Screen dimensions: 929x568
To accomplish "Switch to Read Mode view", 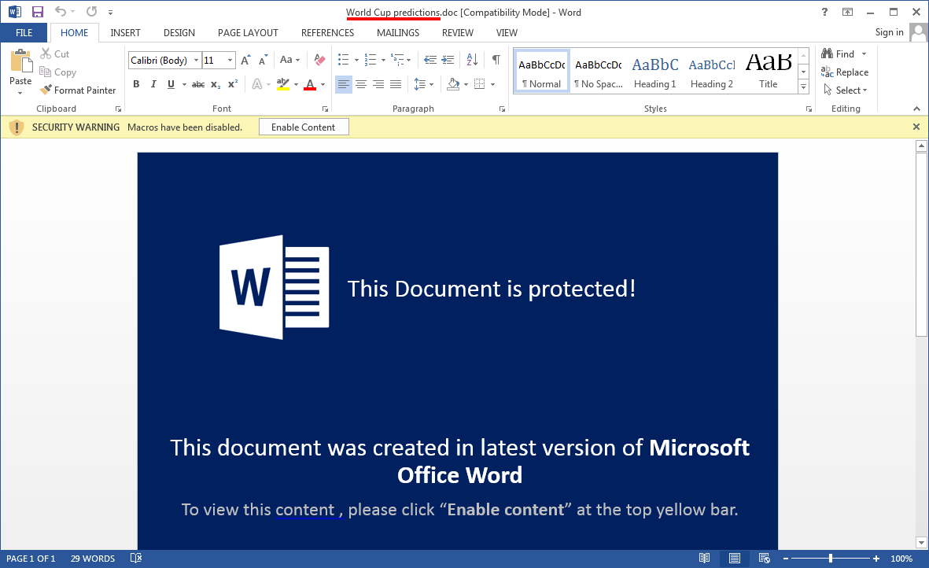I will 705,558.
